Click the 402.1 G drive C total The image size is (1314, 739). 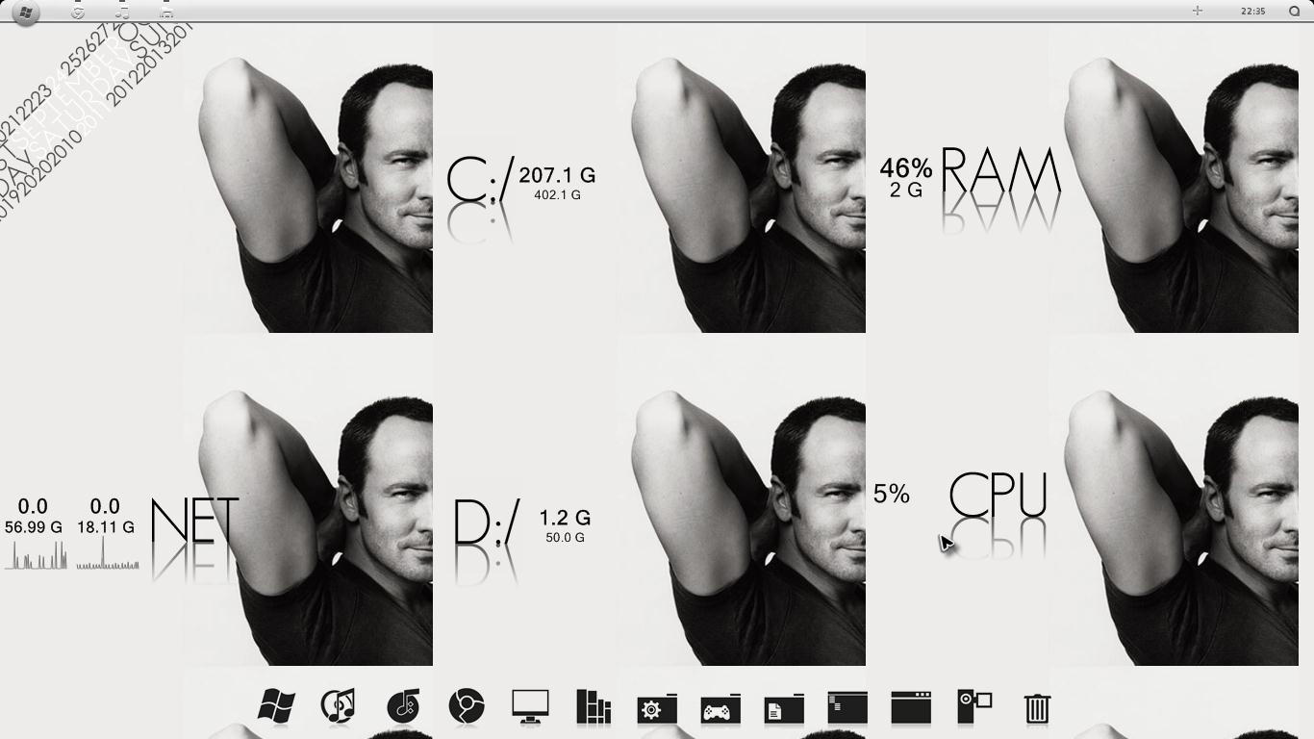[x=557, y=194]
